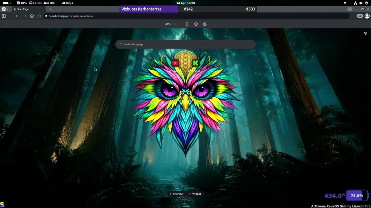371x208 pixels.
Task: Open the YouTube speed dial
Action: [x=175, y=63]
